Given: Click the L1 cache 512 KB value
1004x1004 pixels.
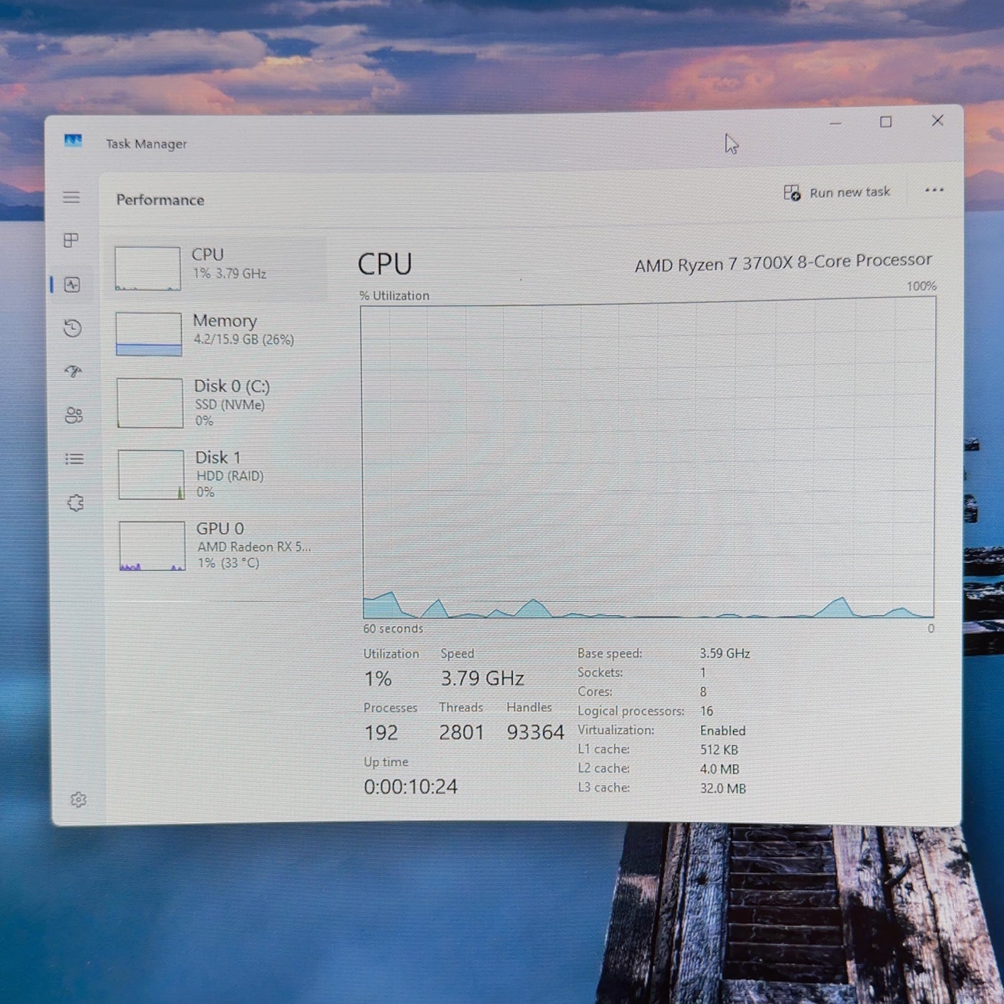Looking at the screenshot, I should pos(719,750).
